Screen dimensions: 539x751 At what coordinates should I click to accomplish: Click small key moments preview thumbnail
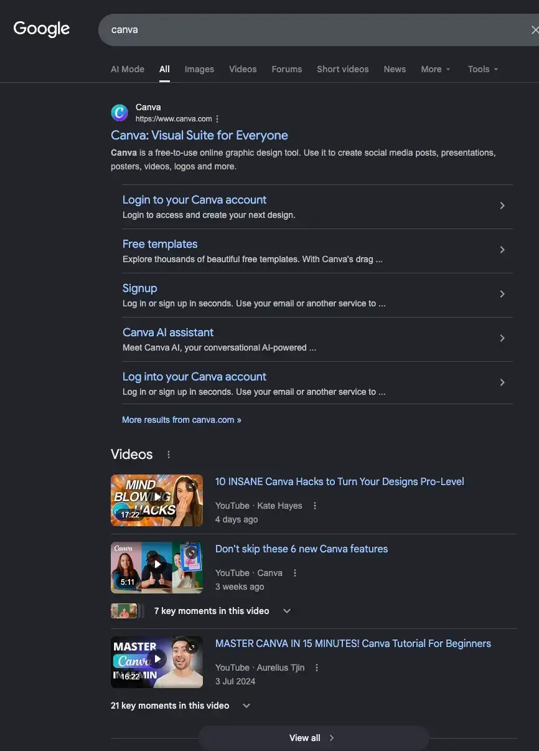[x=127, y=611]
